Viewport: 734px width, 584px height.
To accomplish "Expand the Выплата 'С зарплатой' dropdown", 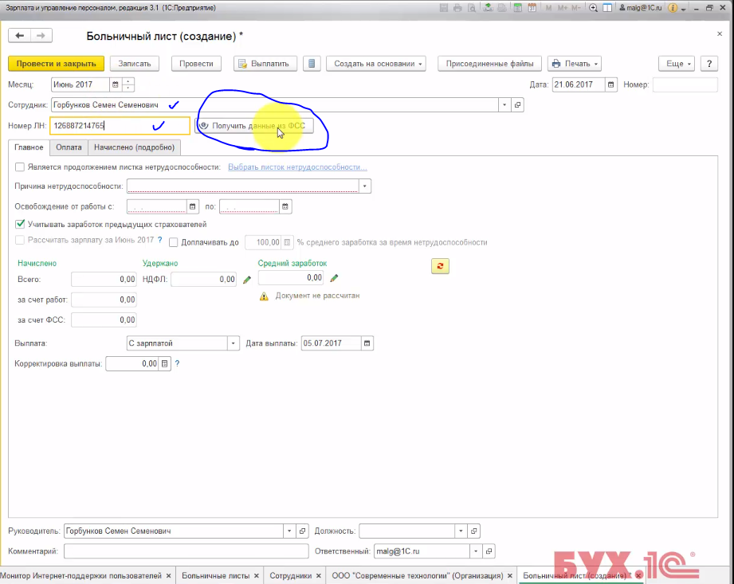I will point(233,343).
